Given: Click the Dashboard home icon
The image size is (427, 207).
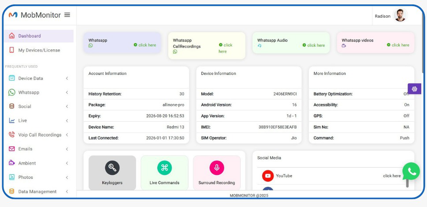Looking at the screenshot, I should [12, 36].
